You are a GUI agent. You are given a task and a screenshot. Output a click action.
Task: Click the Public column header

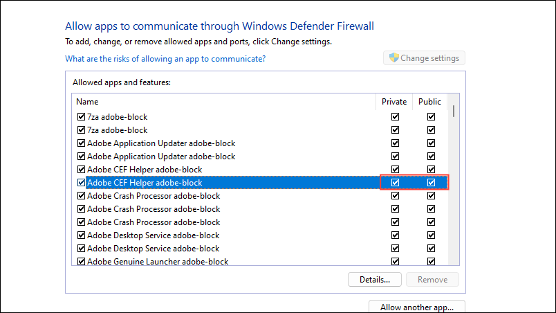click(x=429, y=102)
